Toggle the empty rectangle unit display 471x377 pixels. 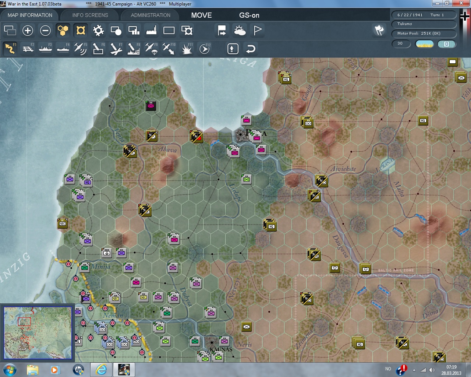click(169, 30)
